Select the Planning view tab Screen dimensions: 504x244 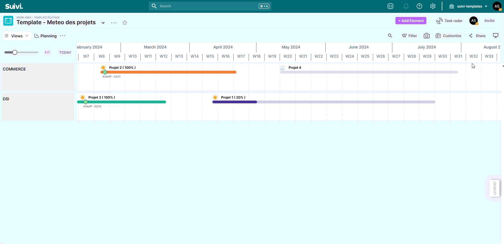point(45,36)
